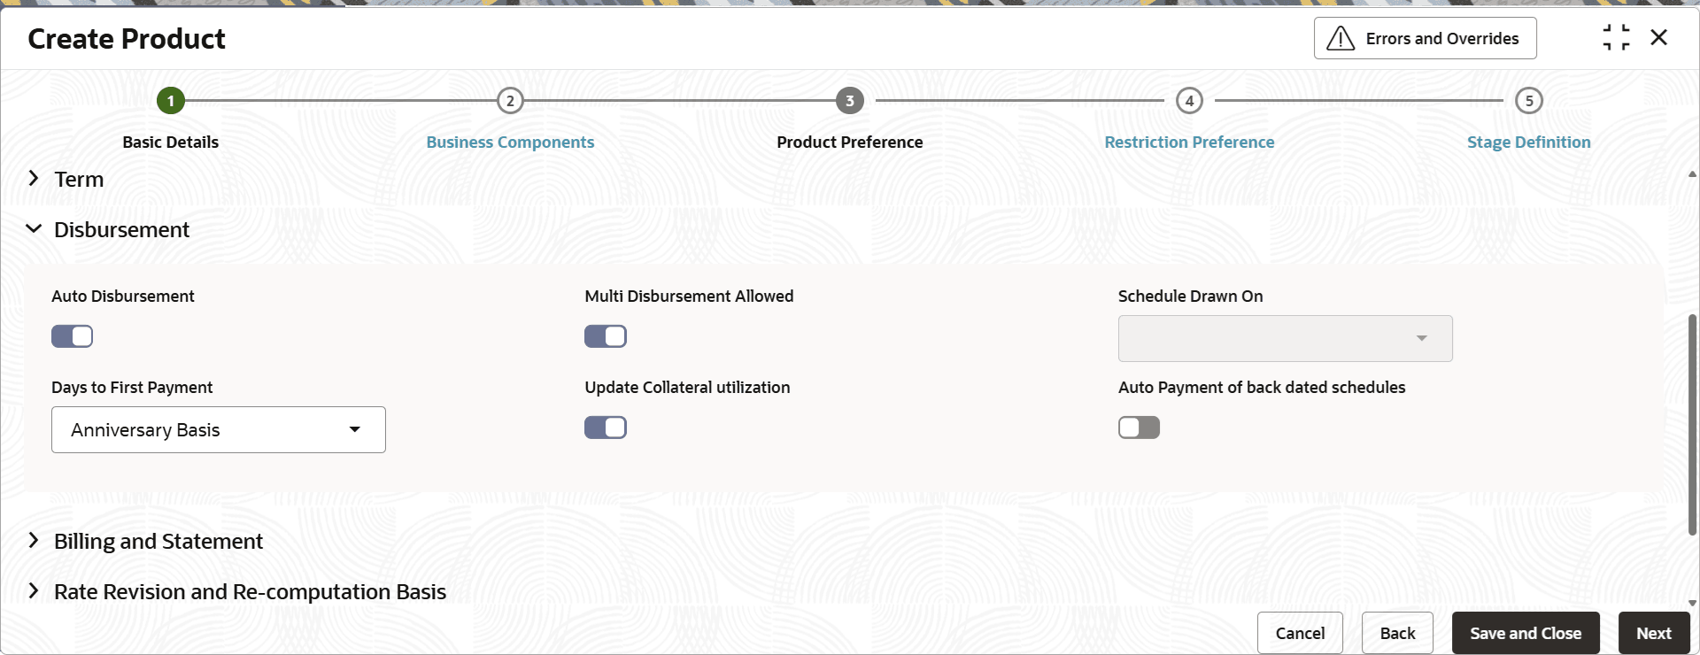Viewport: 1700px width, 655px height.
Task: Open the Restriction Preference step
Action: pyautogui.click(x=1189, y=143)
